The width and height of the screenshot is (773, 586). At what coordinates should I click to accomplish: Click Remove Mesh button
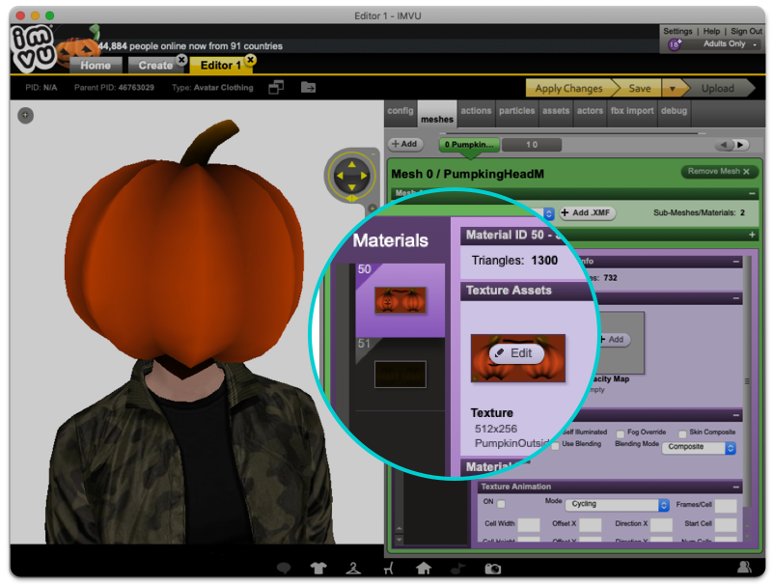[x=719, y=171]
